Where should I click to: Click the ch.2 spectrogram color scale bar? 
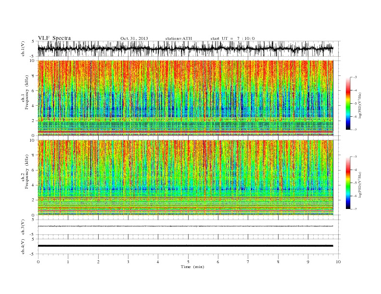348,183
